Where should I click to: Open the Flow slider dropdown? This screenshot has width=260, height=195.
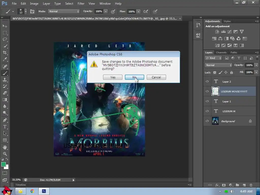click(138, 11)
